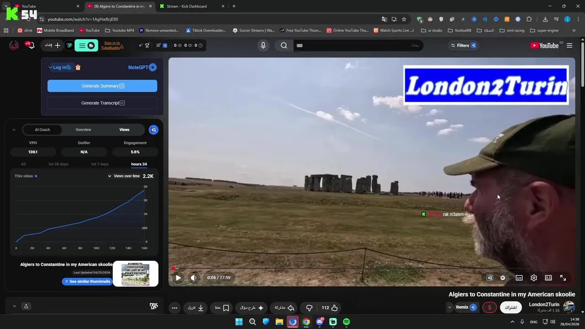Open more actions three-dot menu below video

click(175, 308)
